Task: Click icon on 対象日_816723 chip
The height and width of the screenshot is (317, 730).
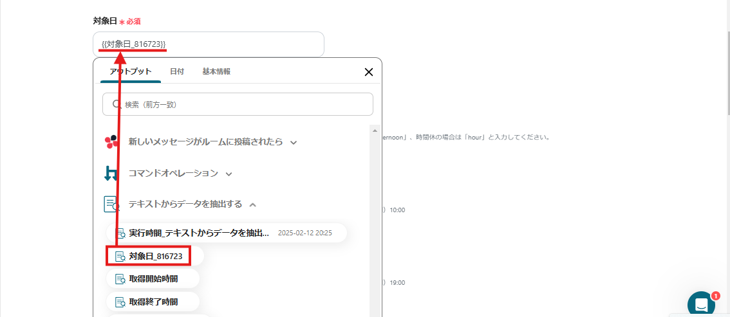Action: click(x=120, y=256)
